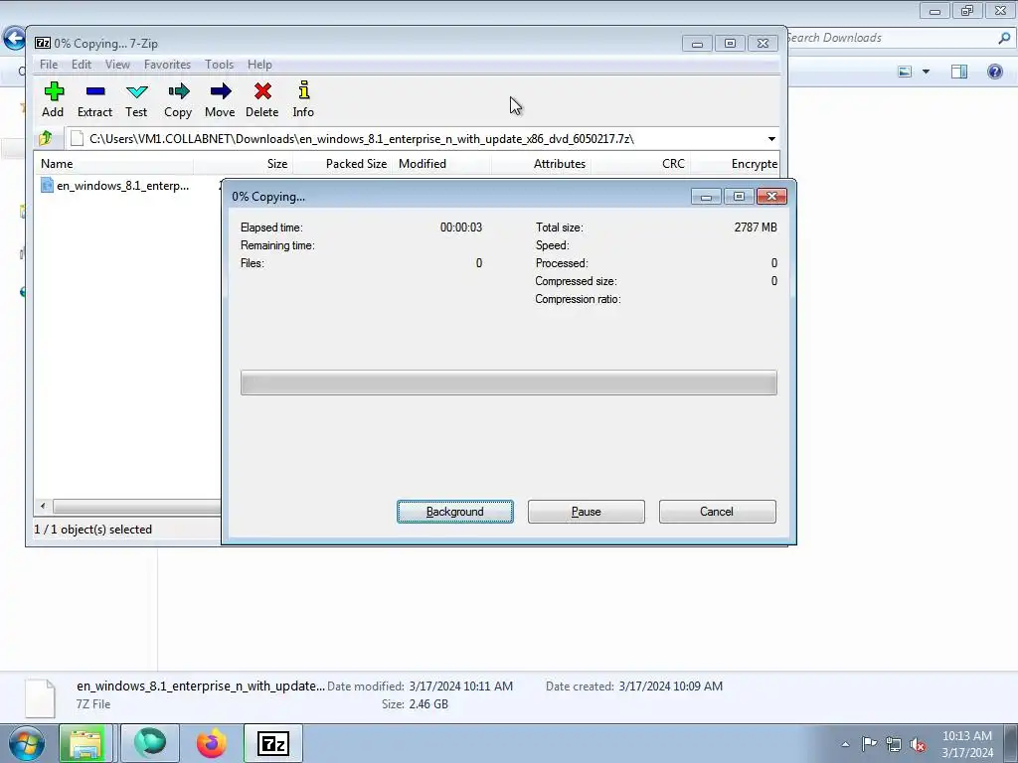This screenshot has height=763, width=1018.
Task: Click the Pause button
Action: click(587, 512)
